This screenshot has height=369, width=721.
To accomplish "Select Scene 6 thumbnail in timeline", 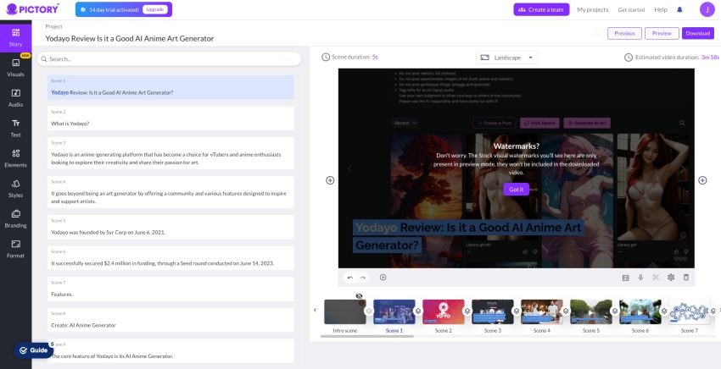I will point(640,311).
